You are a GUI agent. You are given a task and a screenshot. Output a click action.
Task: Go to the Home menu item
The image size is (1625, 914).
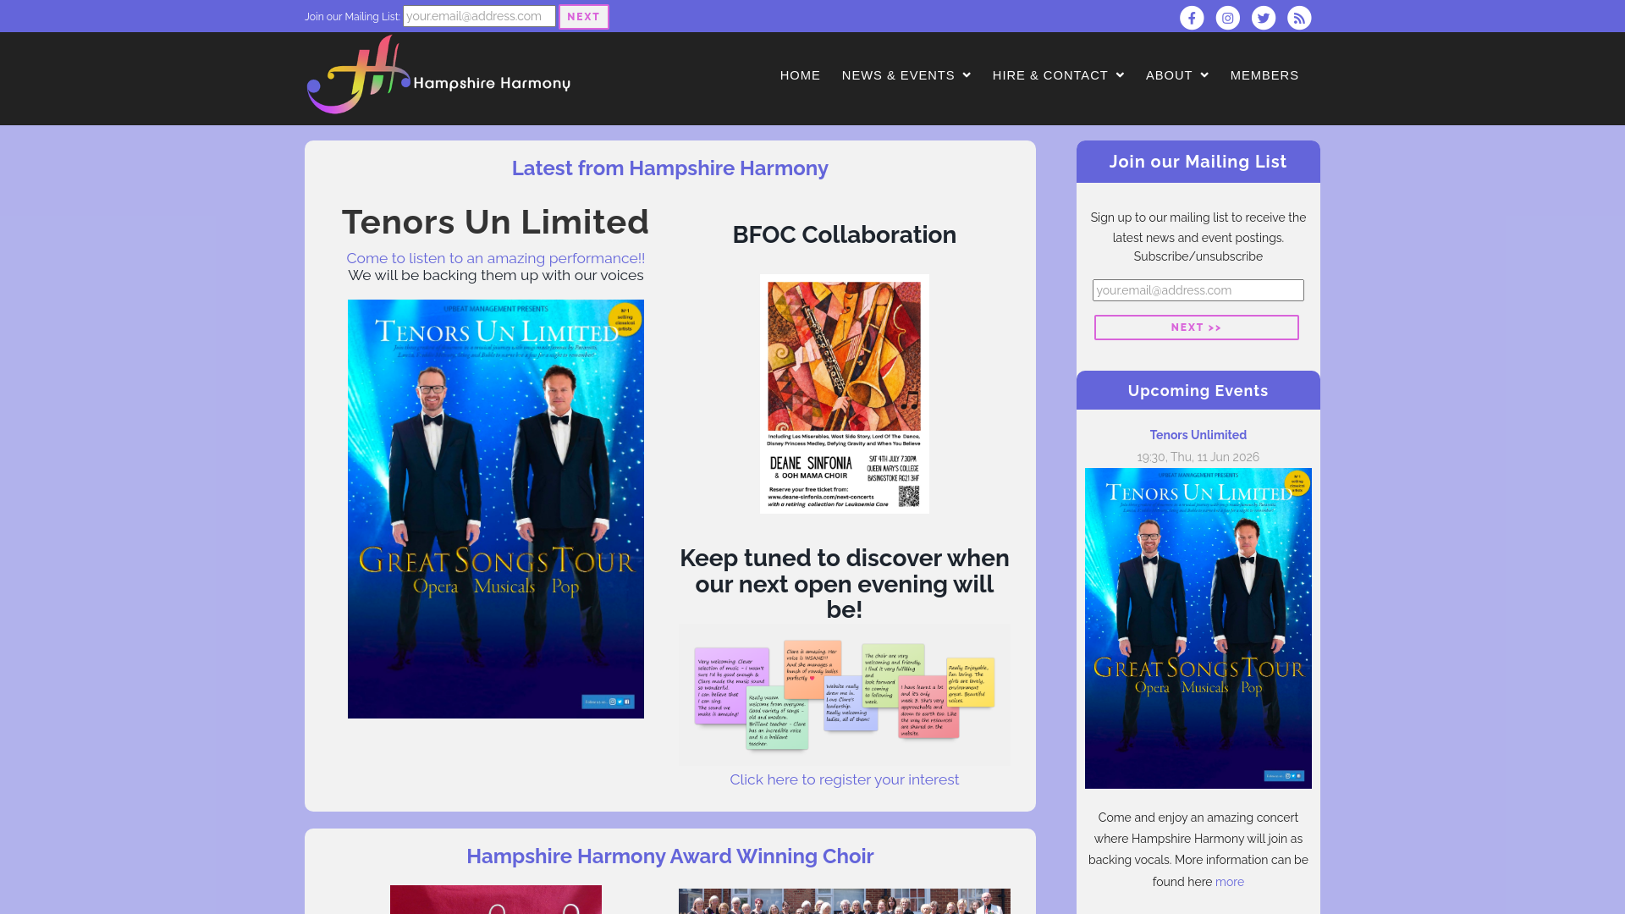point(800,75)
